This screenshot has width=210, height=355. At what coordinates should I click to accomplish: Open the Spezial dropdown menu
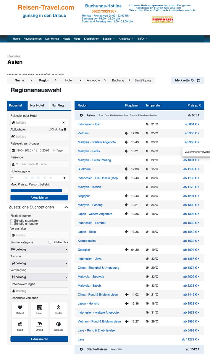pyautogui.click(x=109, y=39)
